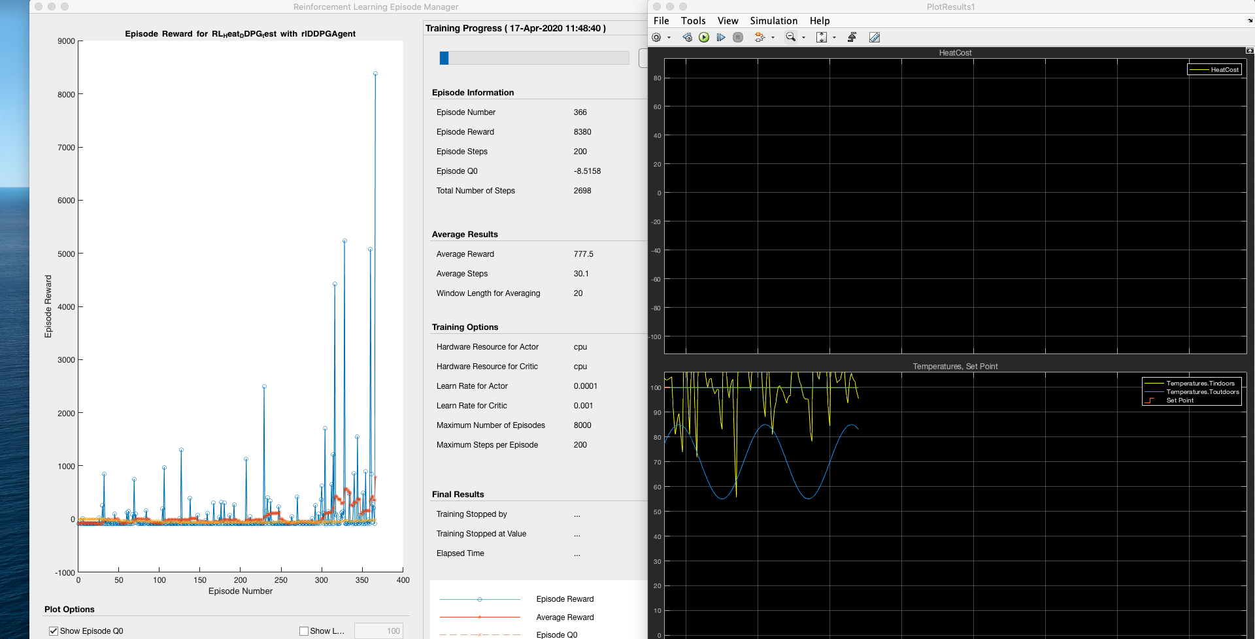Open cursor measurements ruler icon
The image size is (1255, 639).
click(875, 37)
